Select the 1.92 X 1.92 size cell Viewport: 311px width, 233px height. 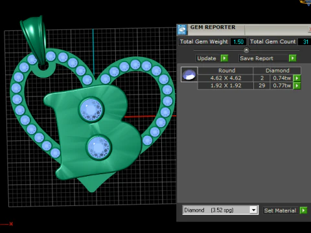point(225,85)
